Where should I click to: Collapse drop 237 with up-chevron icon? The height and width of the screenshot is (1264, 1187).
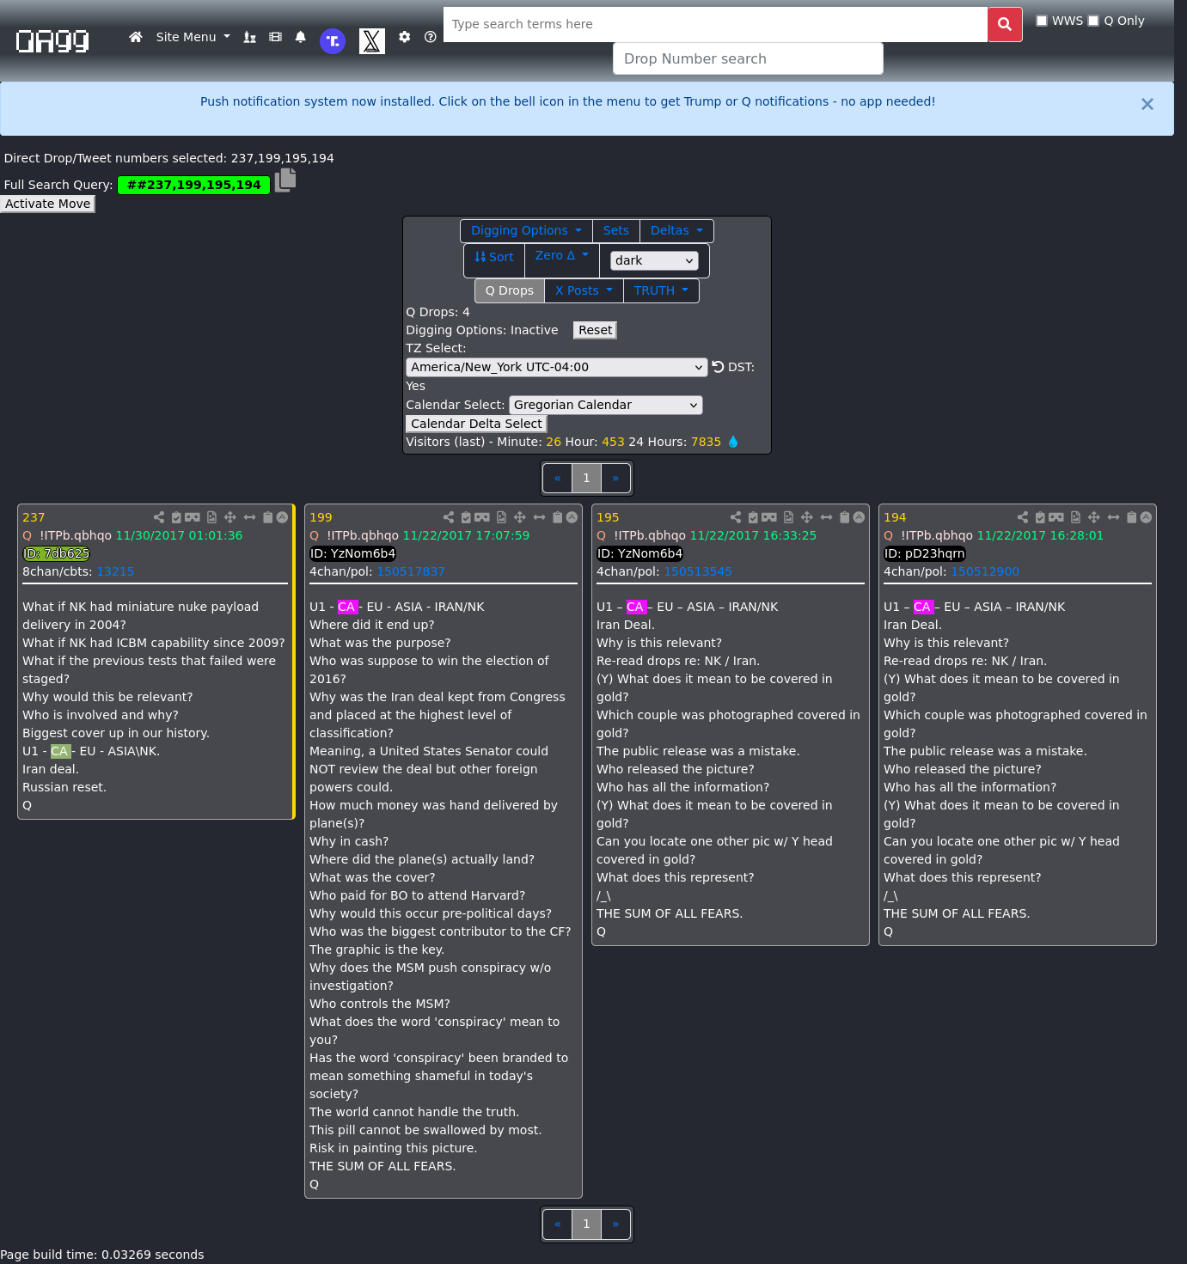282,517
